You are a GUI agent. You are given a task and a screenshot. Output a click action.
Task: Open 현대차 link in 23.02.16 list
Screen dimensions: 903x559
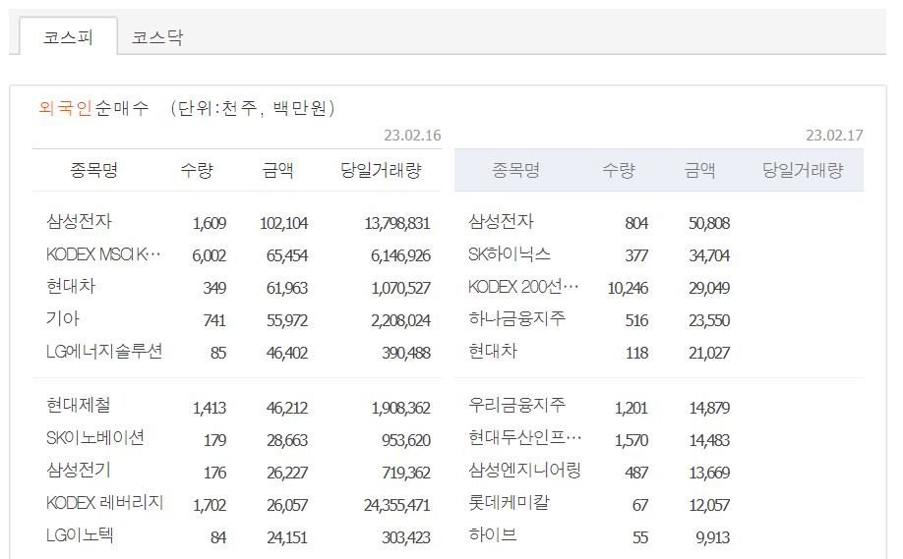tap(71, 287)
